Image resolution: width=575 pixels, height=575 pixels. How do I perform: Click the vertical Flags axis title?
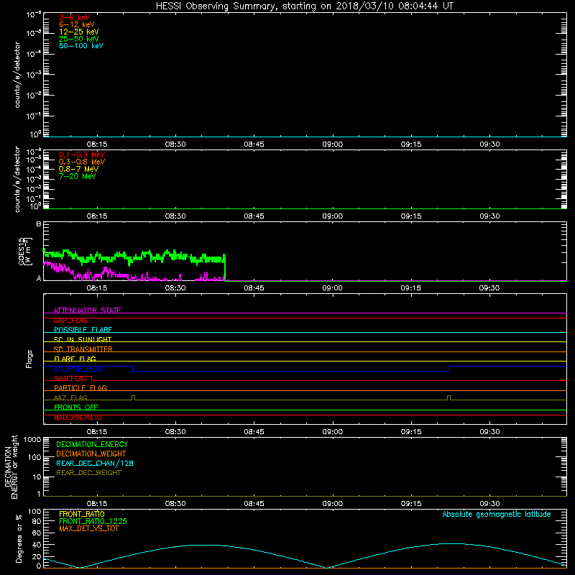point(29,359)
